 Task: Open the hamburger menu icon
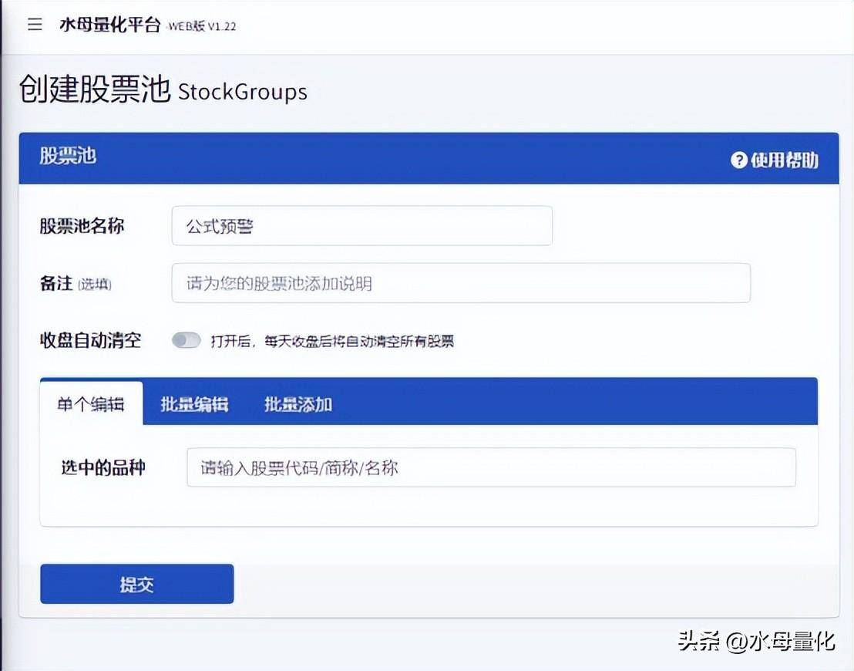[x=35, y=24]
